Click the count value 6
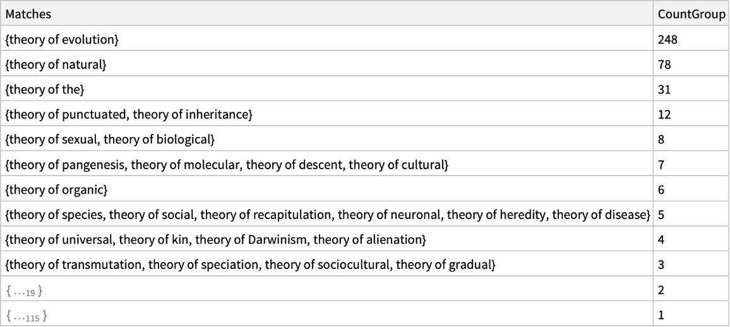The height and width of the screenshot is (327, 730). [x=661, y=190]
